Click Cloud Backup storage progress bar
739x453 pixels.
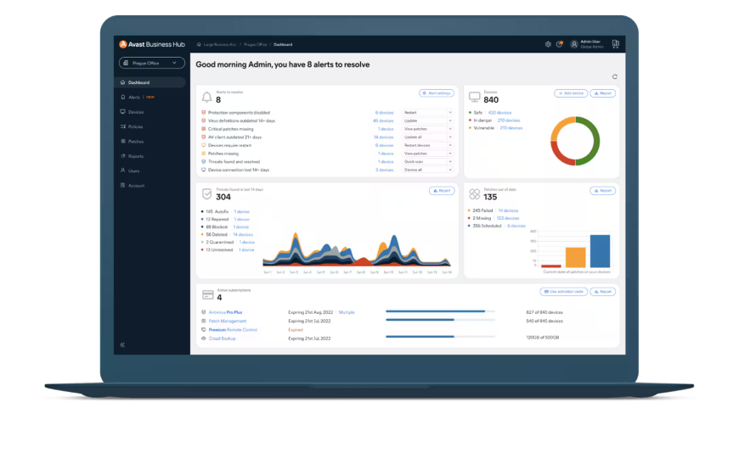440,337
